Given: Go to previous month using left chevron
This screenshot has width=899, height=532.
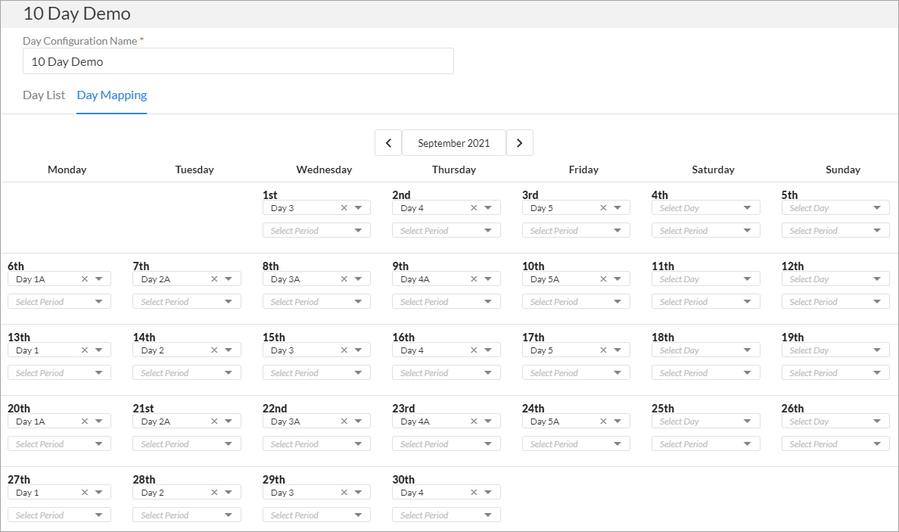Looking at the screenshot, I should coord(388,143).
